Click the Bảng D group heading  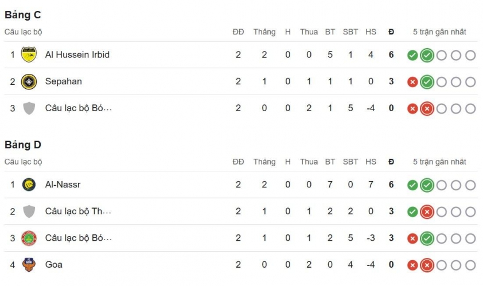[22, 145]
